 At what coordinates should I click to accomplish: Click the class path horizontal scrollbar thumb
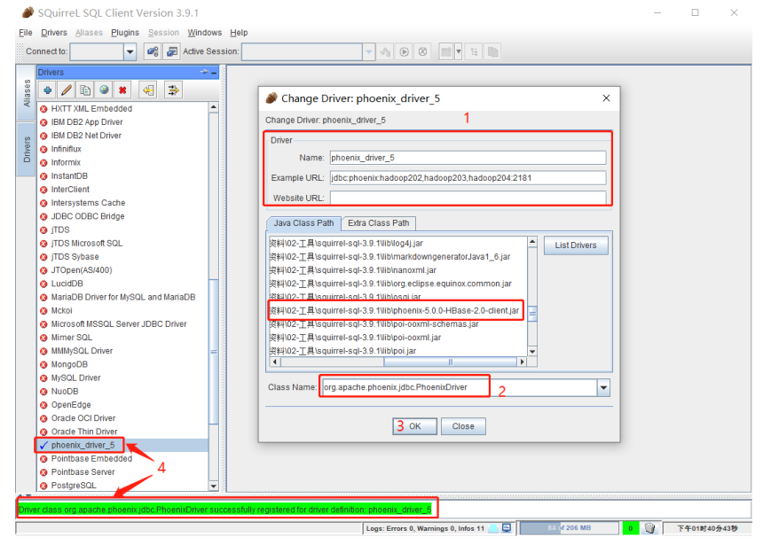tap(450, 362)
